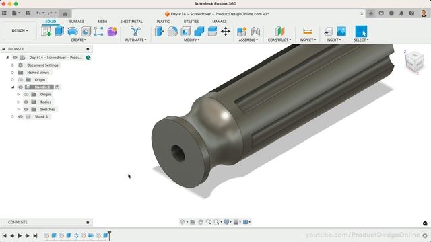The image size is (431, 242).
Task: Hide the Handle:1 component
Action: [20, 87]
